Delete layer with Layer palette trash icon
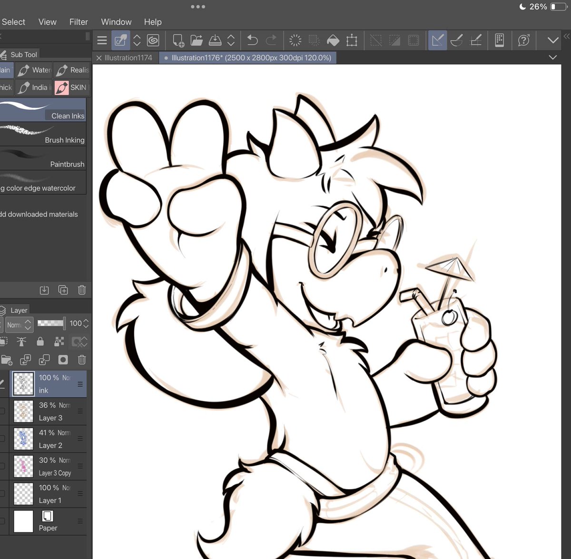 point(82,360)
